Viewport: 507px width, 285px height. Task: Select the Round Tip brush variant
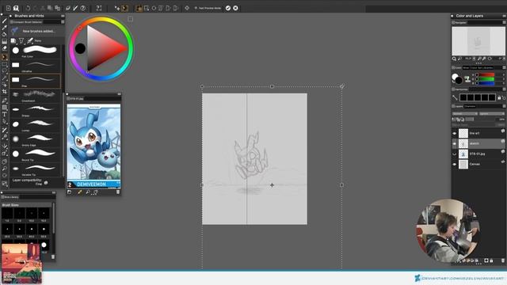[35, 155]
